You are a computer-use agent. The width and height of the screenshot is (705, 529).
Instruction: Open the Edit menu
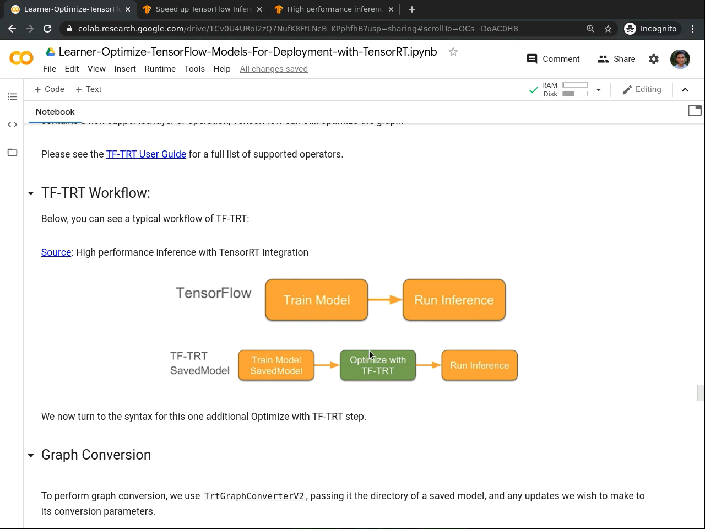[x=72, y=69]
